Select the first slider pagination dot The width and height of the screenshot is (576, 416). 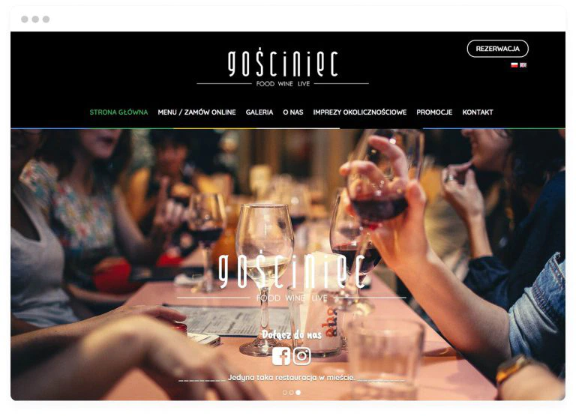[285, 393]
